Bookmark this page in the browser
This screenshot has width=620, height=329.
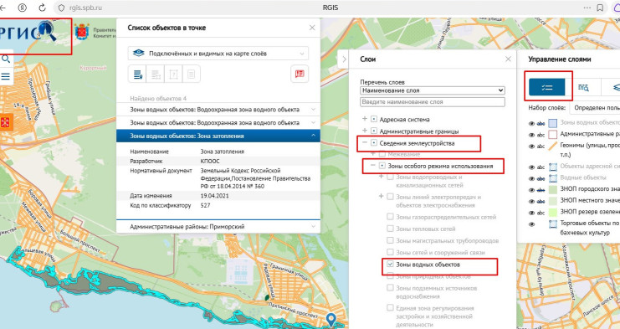(600, 8)
